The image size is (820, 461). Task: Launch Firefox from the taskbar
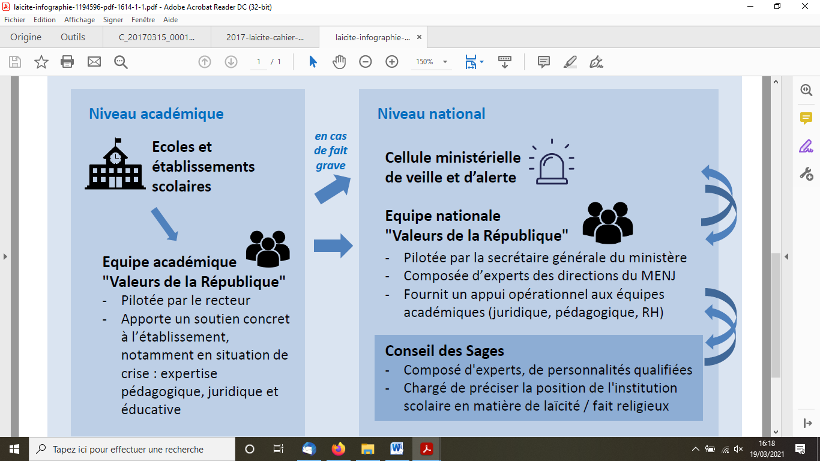(339, 449)
